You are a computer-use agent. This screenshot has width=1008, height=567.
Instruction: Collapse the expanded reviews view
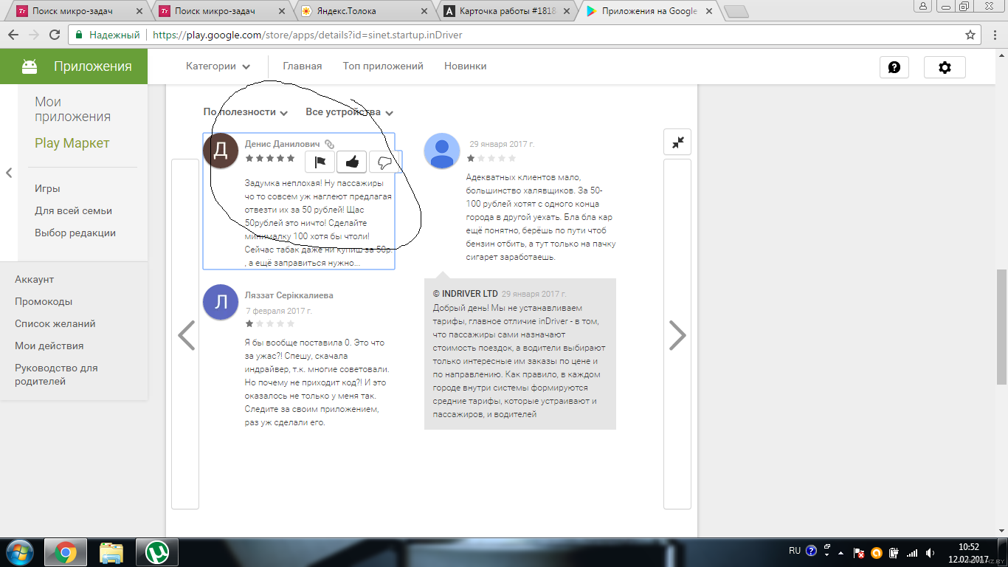tap(677, 142)
